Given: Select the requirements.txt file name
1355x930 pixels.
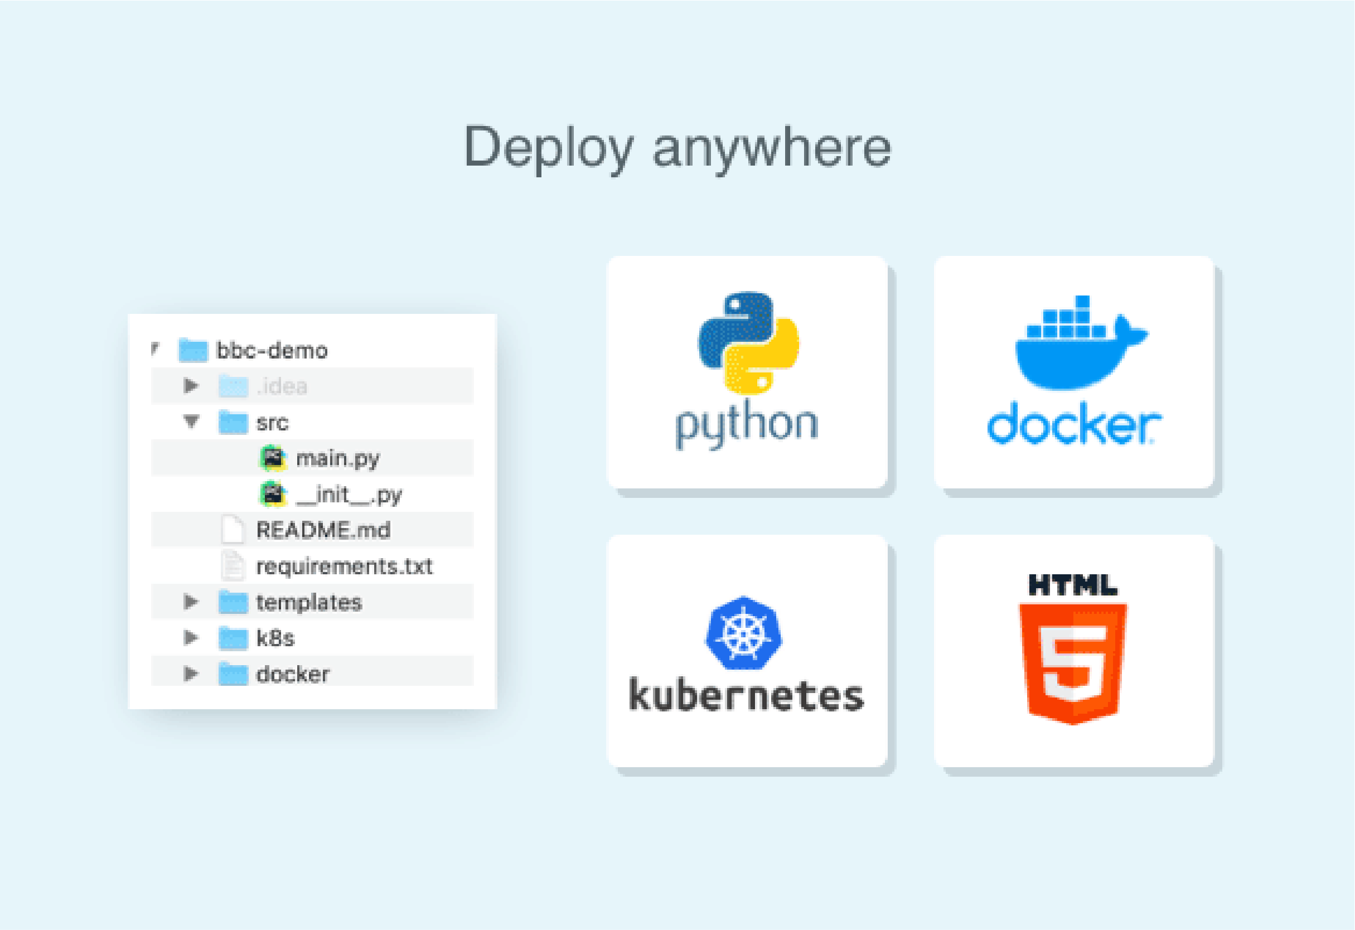Looking at the screenshot, I should click(x=345, y=566).
